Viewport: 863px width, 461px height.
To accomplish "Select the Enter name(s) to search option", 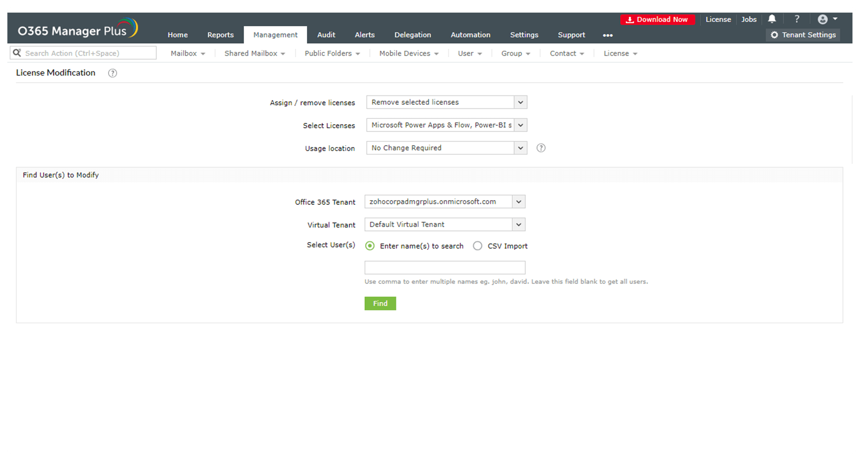I will [x=370, y=246].
